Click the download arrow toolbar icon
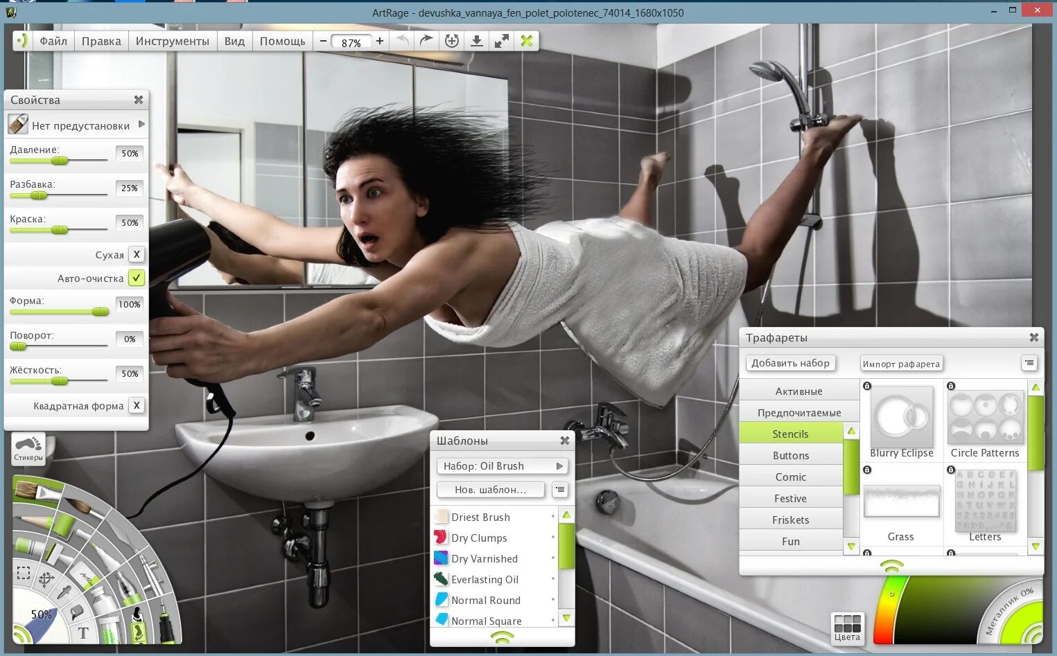 coord(477,41)
